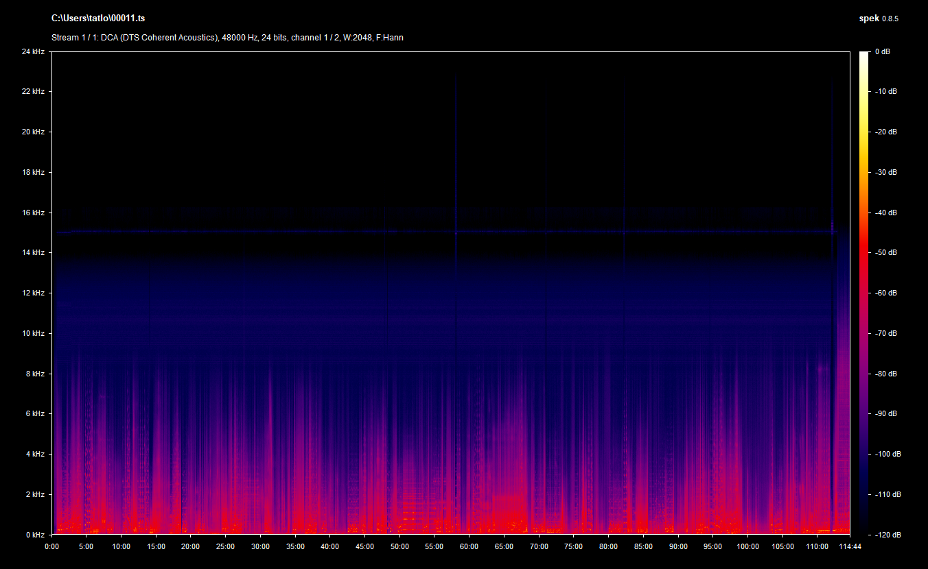Click the 10 kHz frequency axis label
928x569 pixels.
[x=33, y=333]
